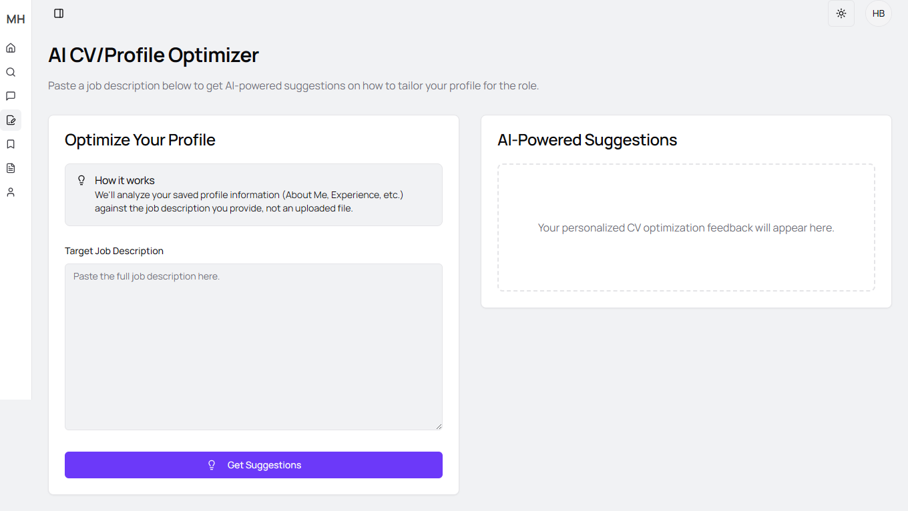Collapse the sidebar with the panel icon
Image resolution: width=908 pixels, height=511 pixels.
point(59,13)
